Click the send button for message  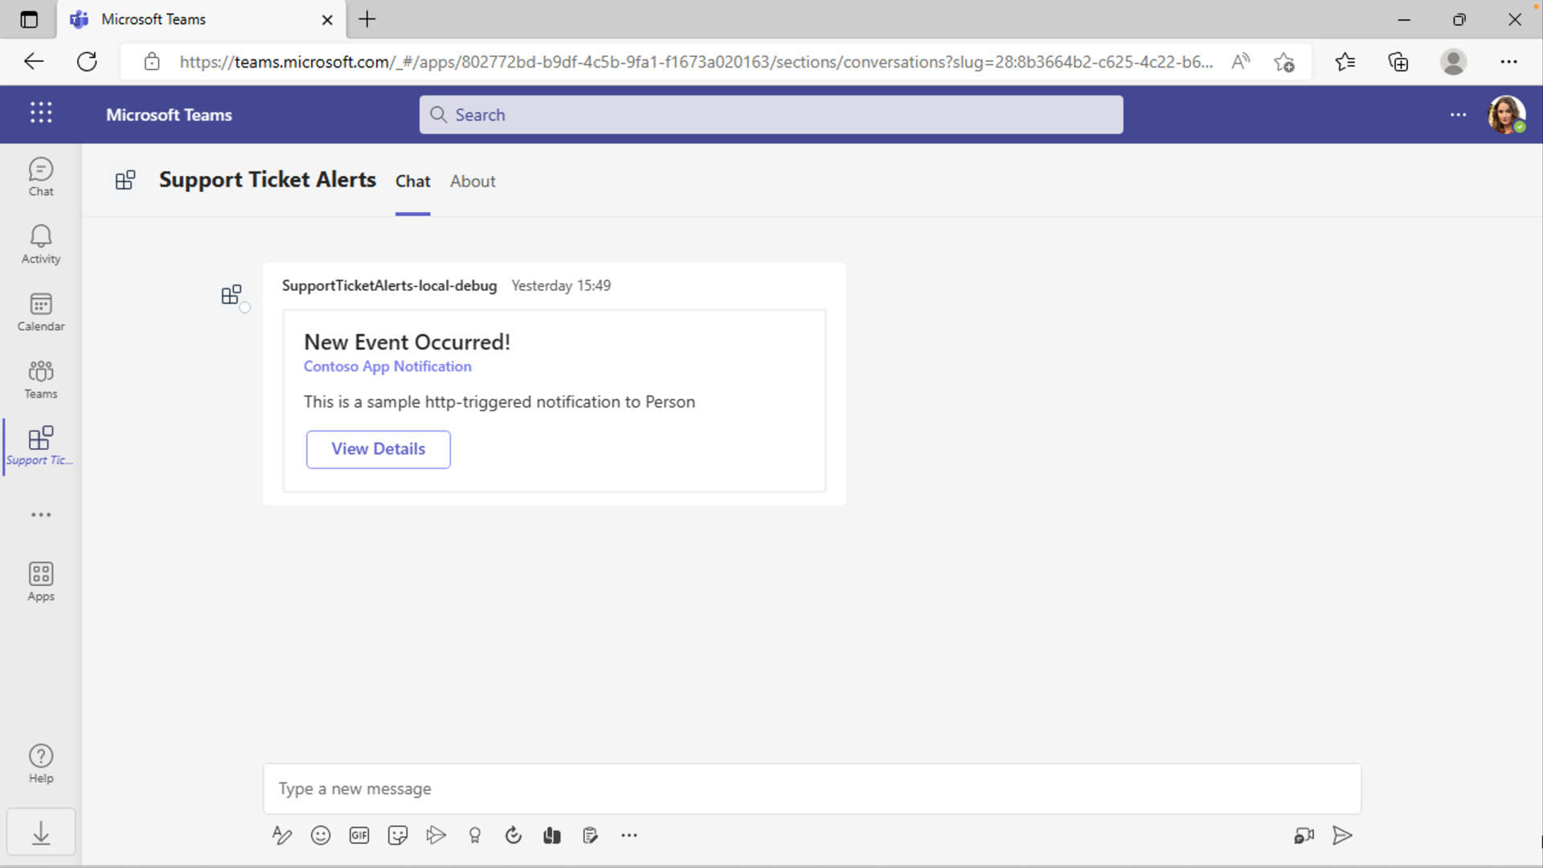pos(1341,835)
